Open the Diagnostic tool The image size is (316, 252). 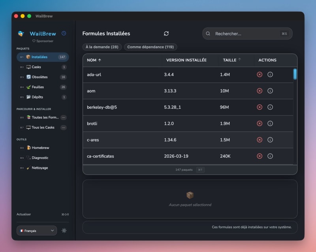43,158
